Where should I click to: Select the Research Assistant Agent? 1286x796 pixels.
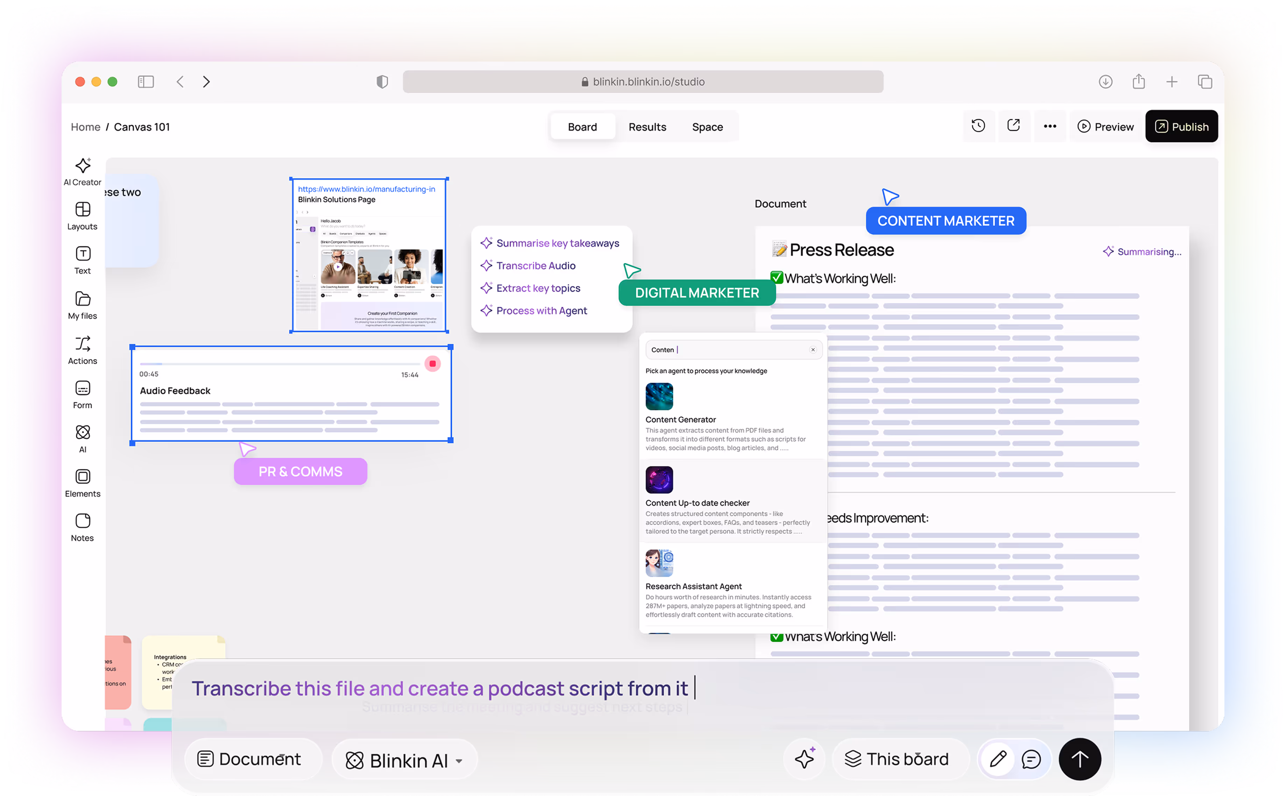click(733, 584)
